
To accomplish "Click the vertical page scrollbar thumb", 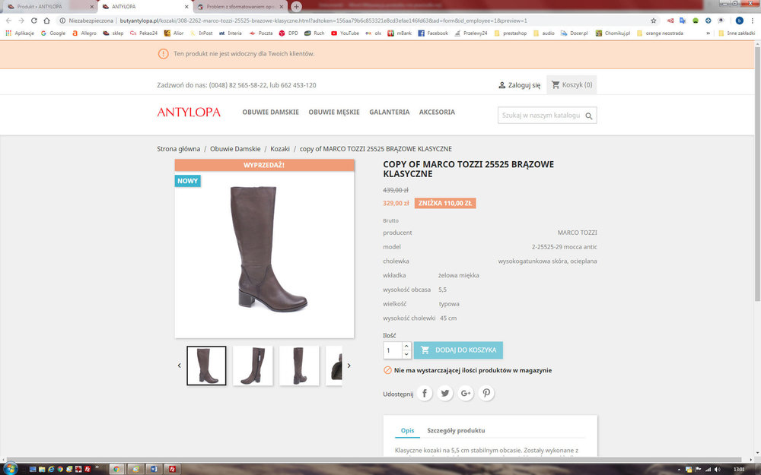I will (757, 175).
